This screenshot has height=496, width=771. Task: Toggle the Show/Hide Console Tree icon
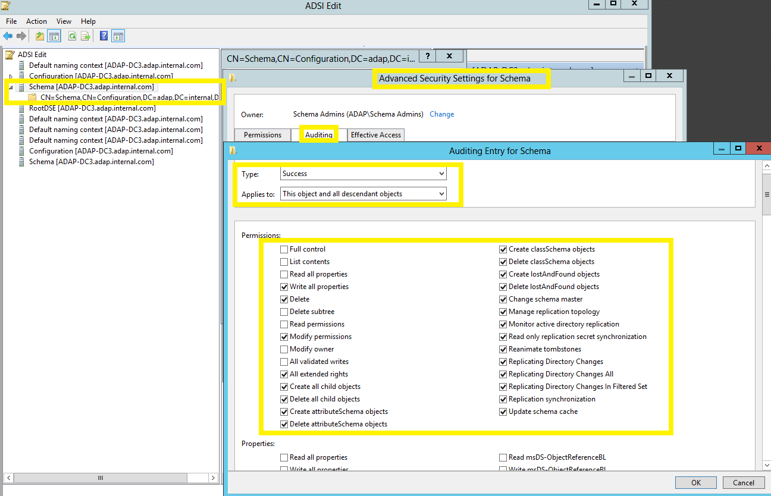(54, 36)
